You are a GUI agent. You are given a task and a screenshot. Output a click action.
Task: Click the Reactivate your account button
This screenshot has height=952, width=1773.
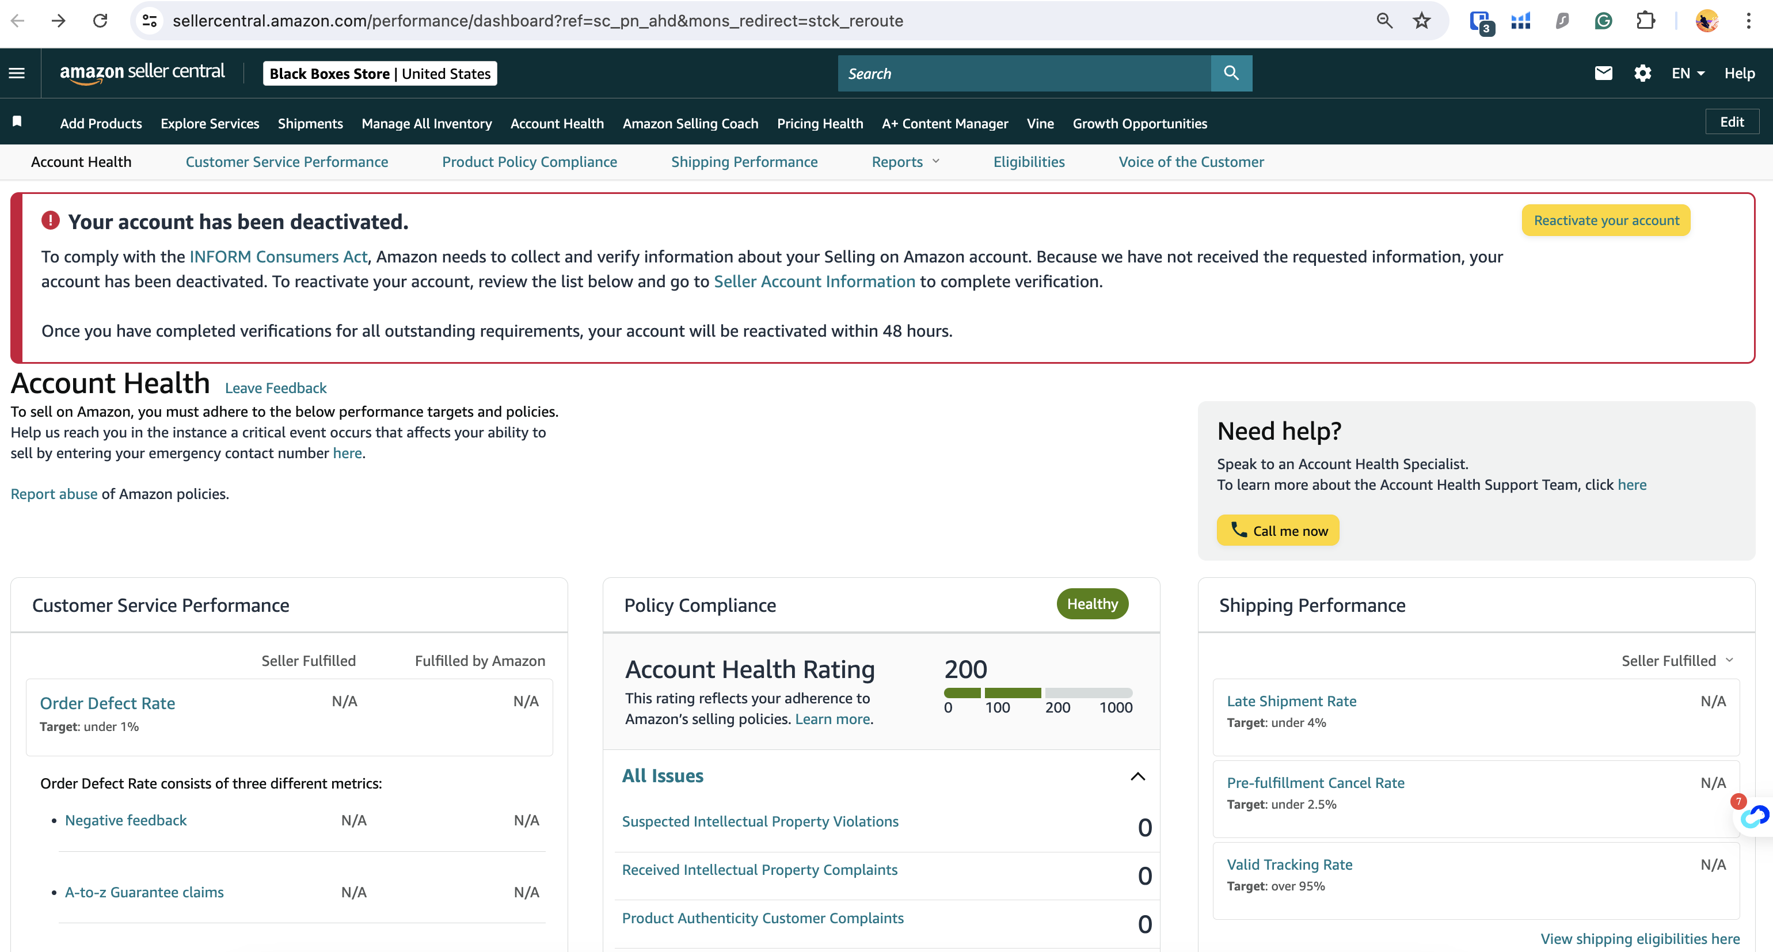1605,220
